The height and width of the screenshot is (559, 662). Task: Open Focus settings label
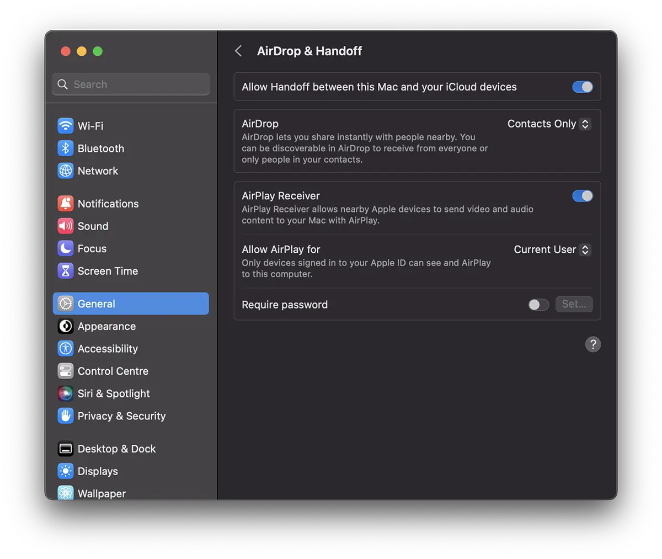tap(92, 249)
